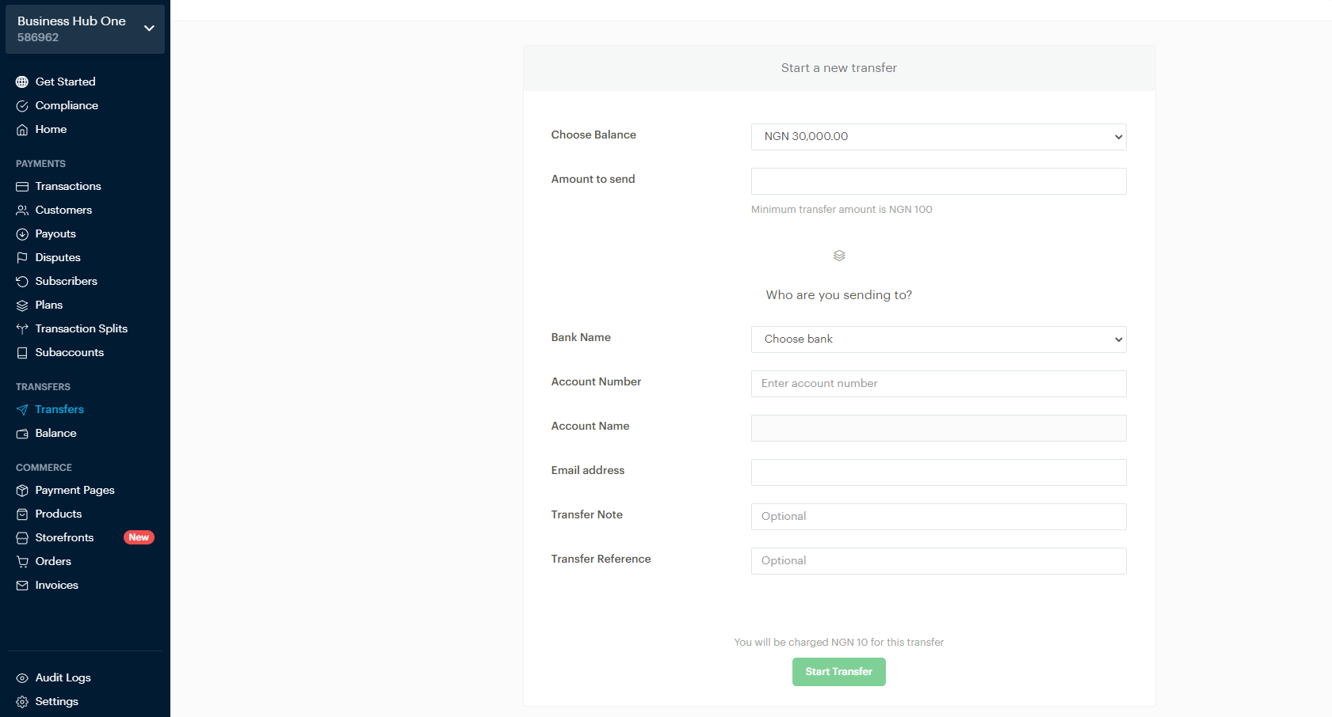Image resolution: width=1332 pixels, height=717 pixels.
Task: Open the Choose Balance dropdown
Action: tap(938, 136)
